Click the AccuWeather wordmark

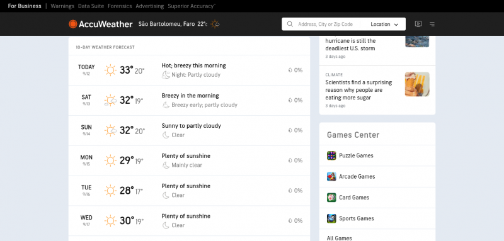click(x=105, y=24)
